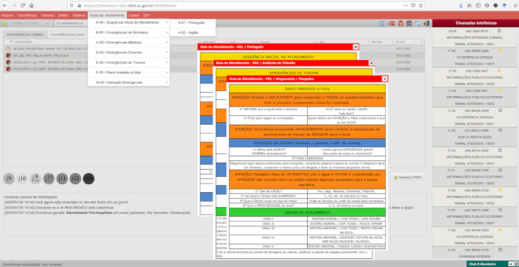Unstar the 17:35 phone call
Screen dimensions: 519x267
click(499, 71)
